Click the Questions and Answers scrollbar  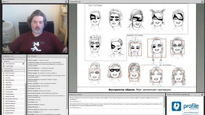point(164,105)
